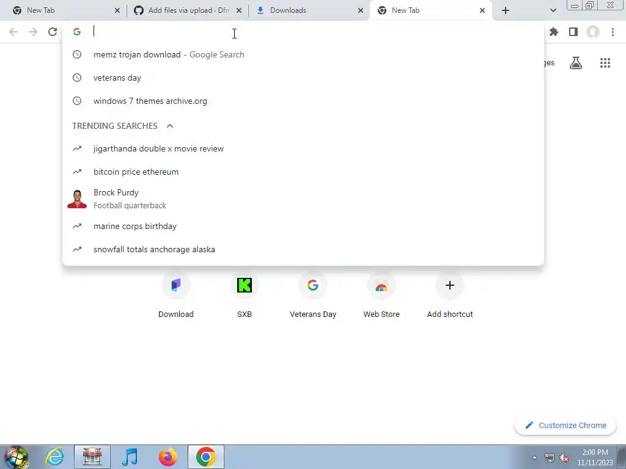Select Brock Purdy suggestion
Screen dimensions: 626x469
tap(303, 199)
